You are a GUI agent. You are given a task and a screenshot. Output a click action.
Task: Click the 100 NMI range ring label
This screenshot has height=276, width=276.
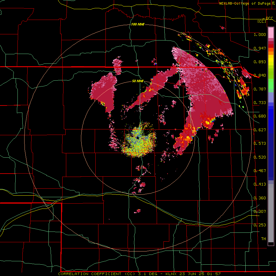point(138,24)
